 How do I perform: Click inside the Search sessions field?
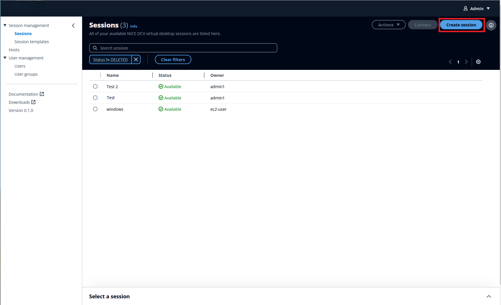(x=183, y=48)
